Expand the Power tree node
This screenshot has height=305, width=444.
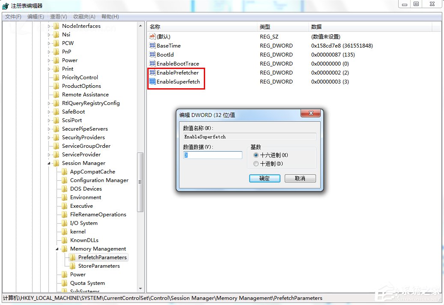(x=48, y=60)
